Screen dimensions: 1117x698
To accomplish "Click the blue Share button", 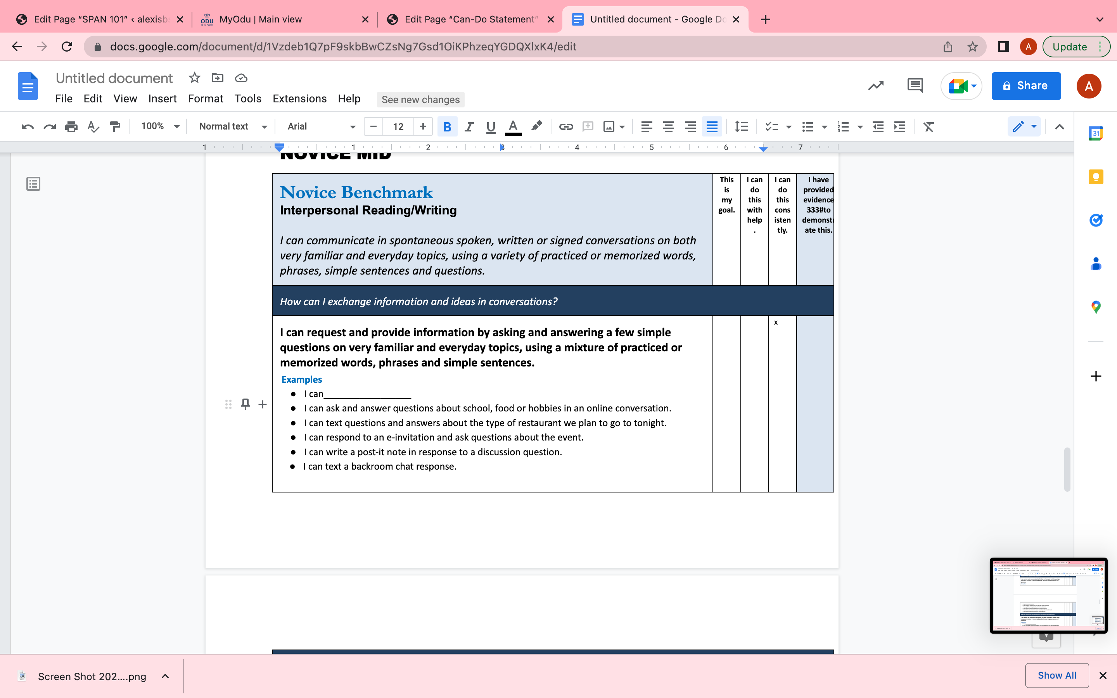I will 1025,86.
